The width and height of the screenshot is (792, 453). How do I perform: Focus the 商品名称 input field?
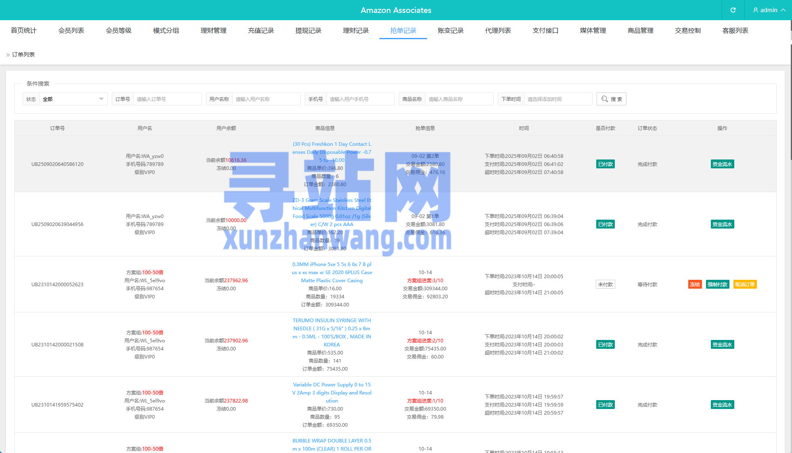[459, 99]
